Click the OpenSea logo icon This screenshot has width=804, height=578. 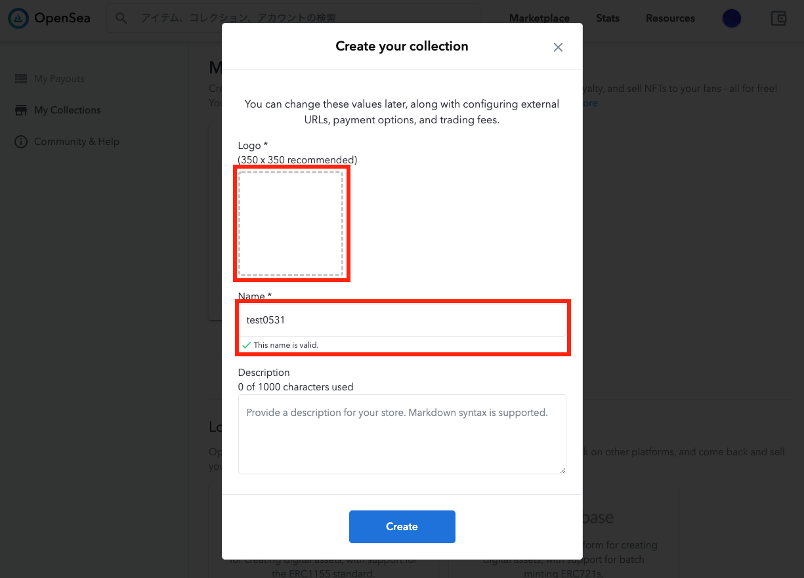point(18,18)
